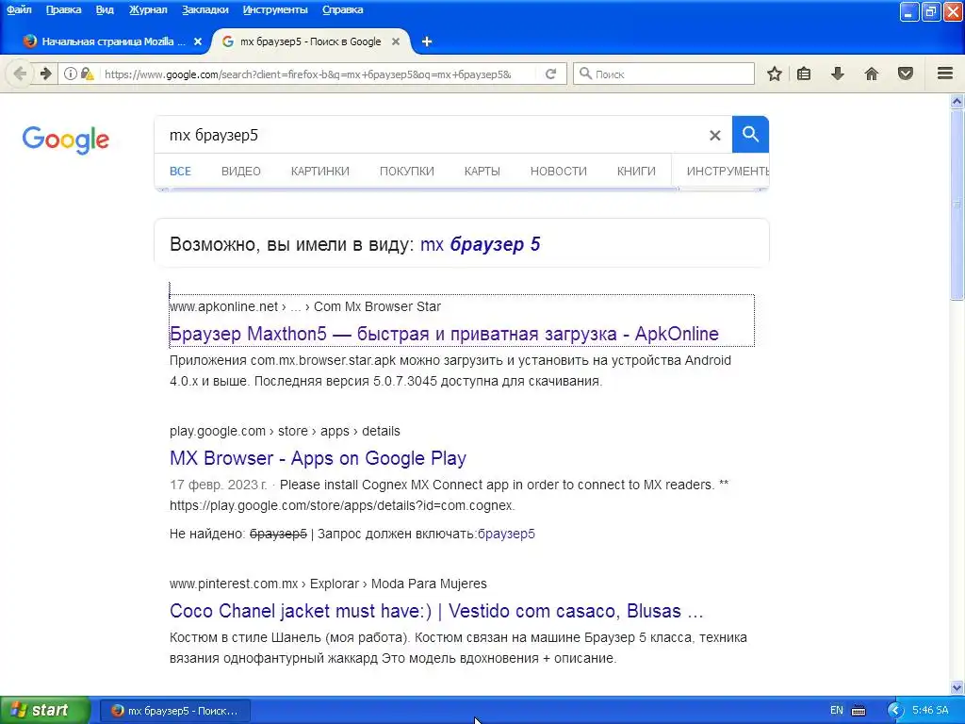Clear the Google search query with X
This screenshot has height=724, width=965.
(714, 136)
